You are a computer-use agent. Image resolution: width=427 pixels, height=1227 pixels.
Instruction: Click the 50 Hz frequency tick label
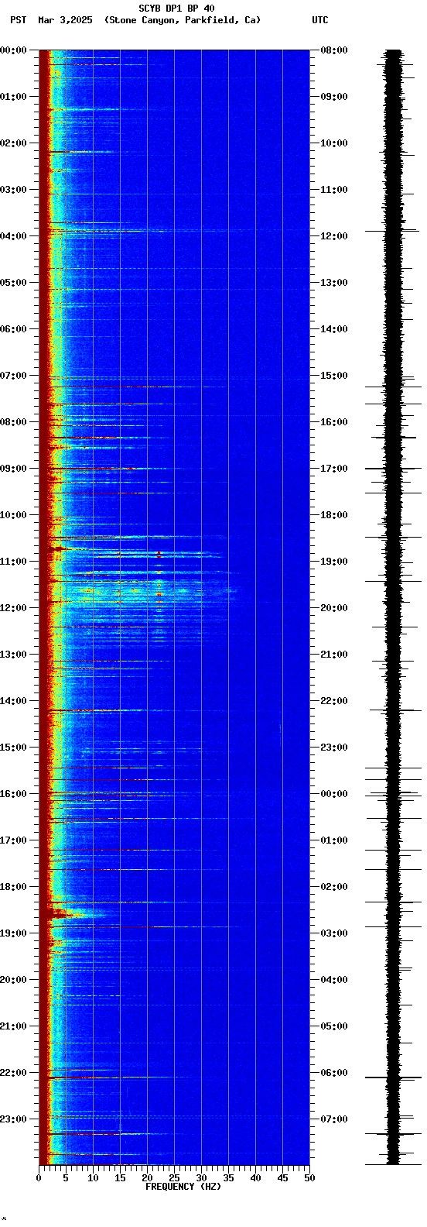309,1178
